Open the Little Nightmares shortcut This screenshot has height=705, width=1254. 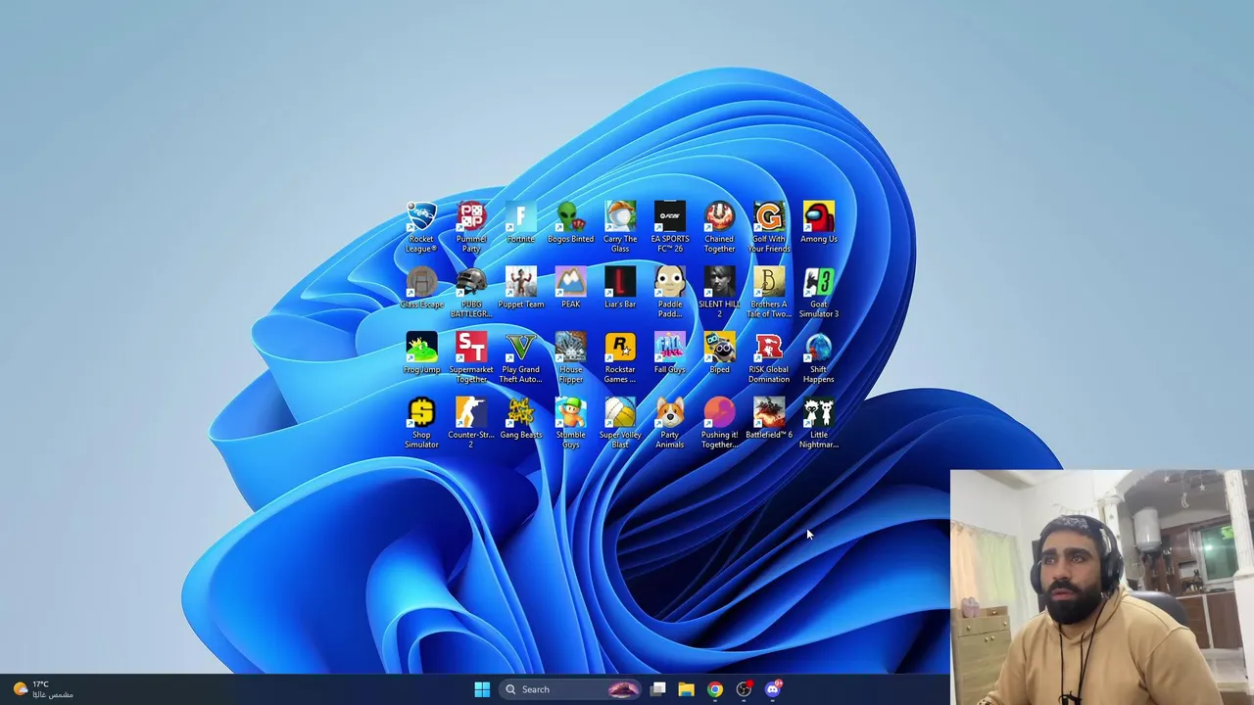(x=819, y=423)
